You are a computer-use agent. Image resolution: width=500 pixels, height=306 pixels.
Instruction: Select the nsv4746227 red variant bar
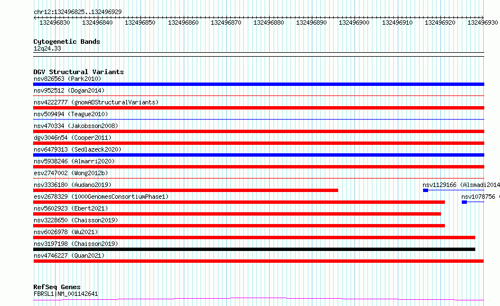coord(258,261)
